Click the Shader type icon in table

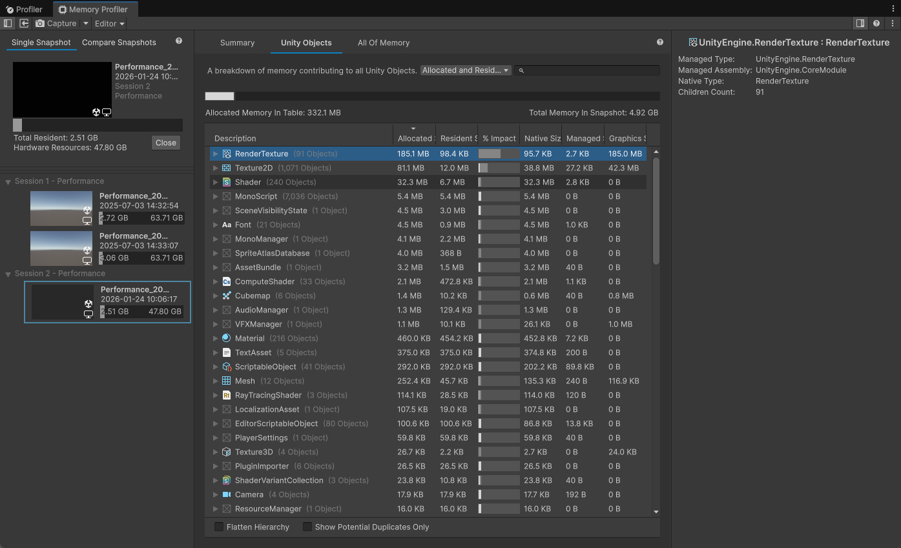[227, 182]
